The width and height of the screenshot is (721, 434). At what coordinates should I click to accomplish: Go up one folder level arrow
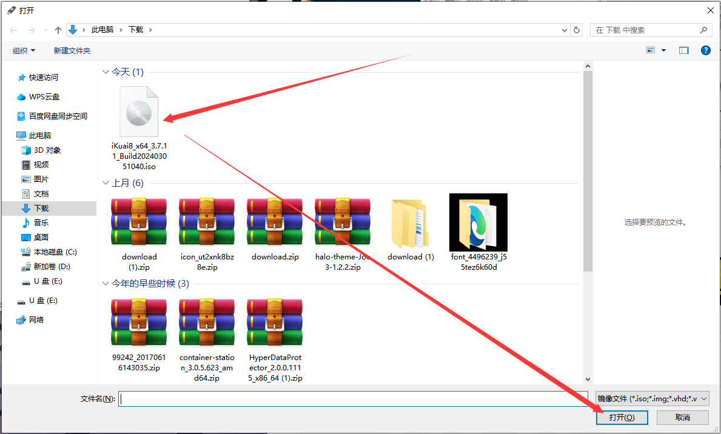point(58,30)
